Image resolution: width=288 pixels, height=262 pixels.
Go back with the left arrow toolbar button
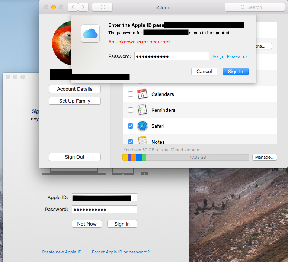point(73,7)
